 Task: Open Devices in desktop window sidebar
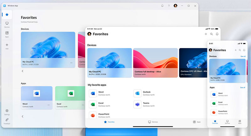tap(7, 25)
